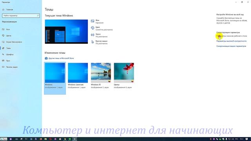Image resolution: width=251 pixels, height=141 pixels.
Task: Open Курсор мыши theme setting
Action: point(99,42)
